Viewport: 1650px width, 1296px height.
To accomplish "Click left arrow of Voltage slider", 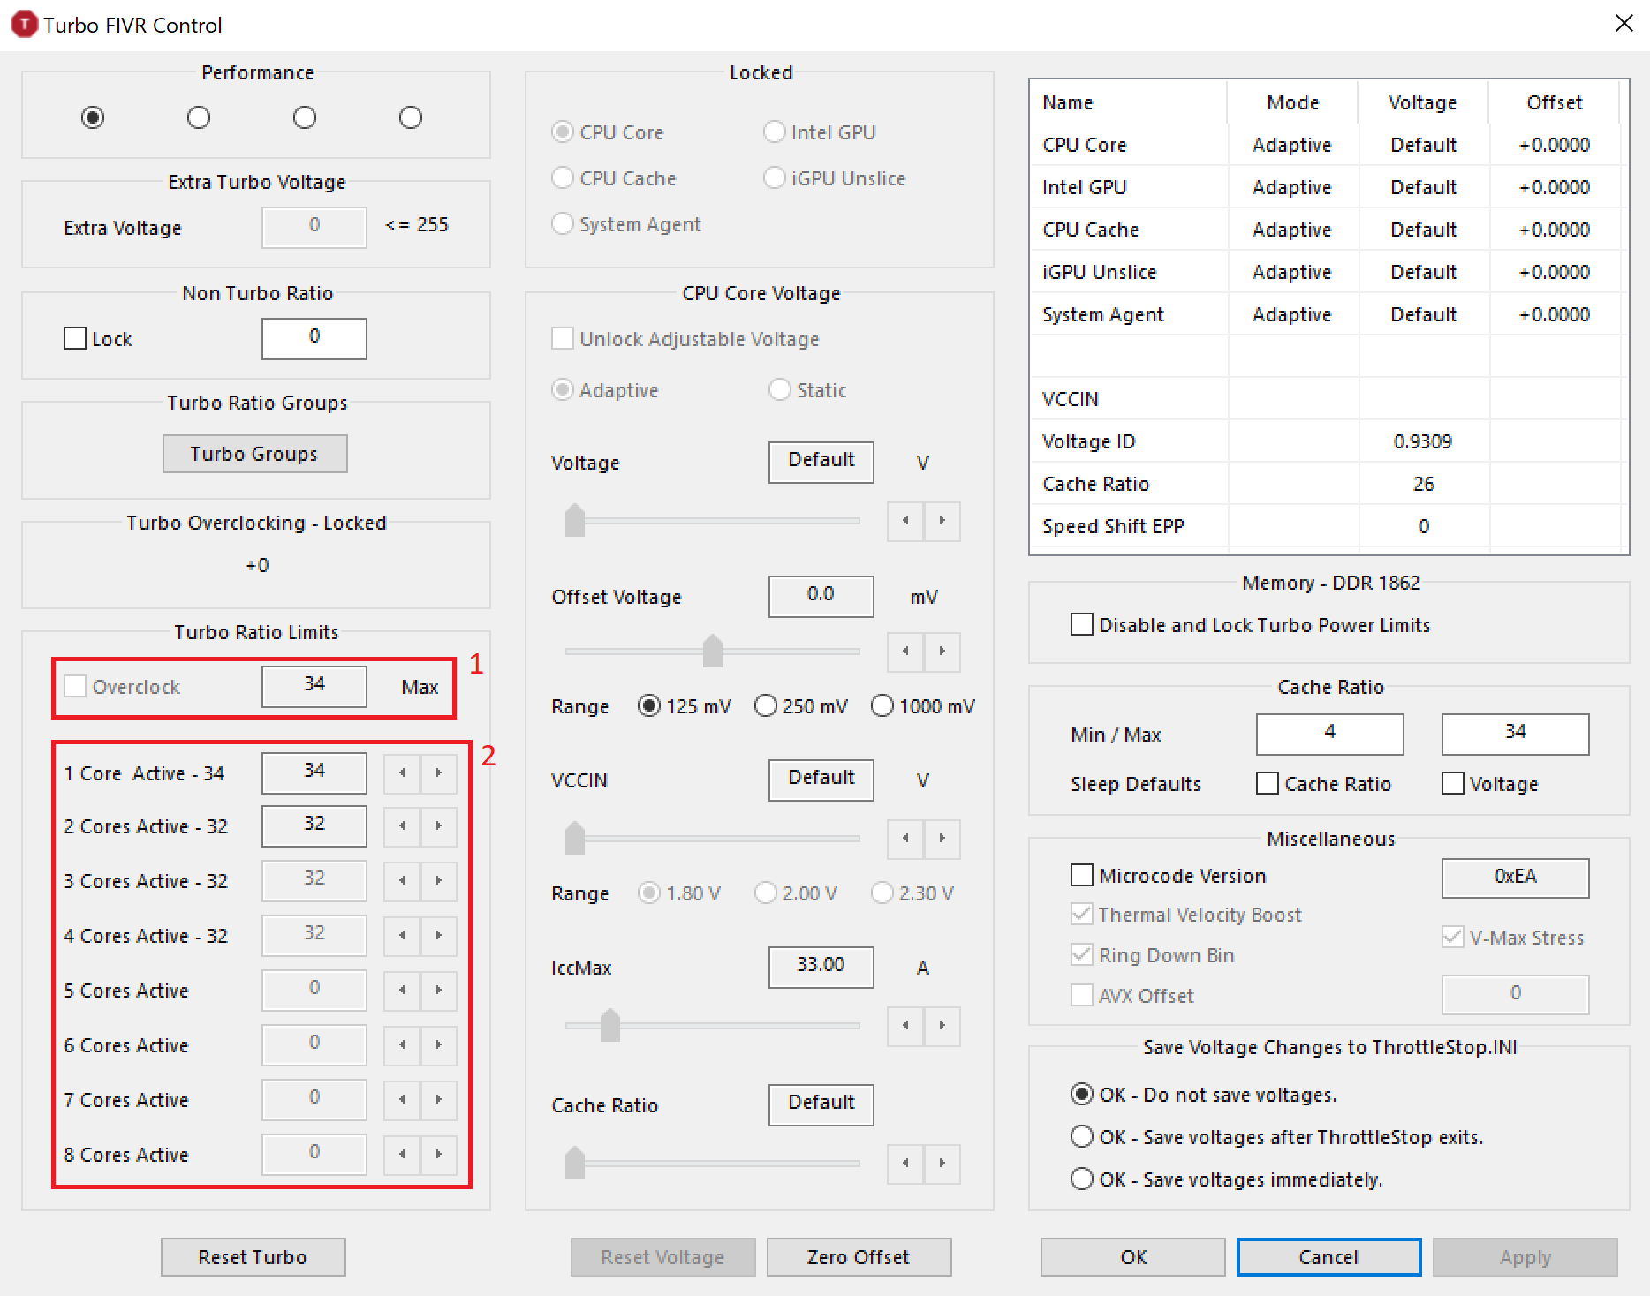I will click(x=905, y=521).
